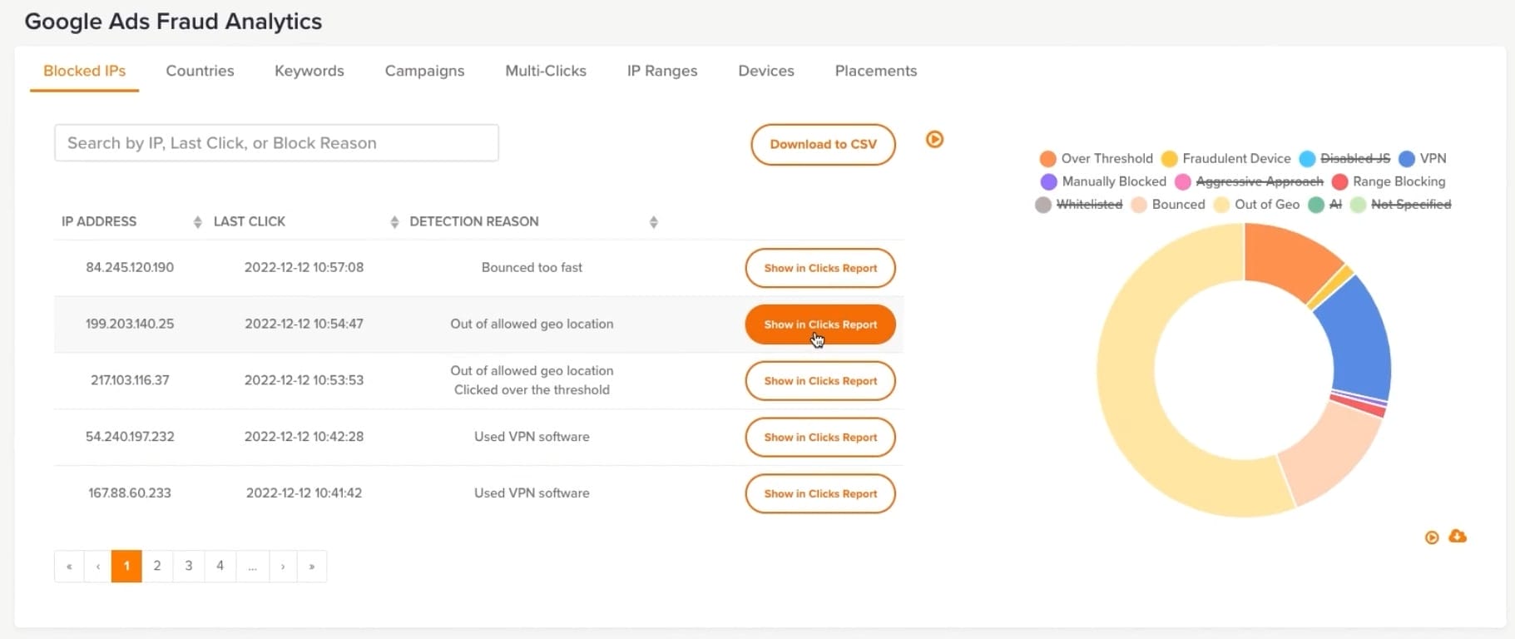The width and height of the screenshot is (1515, 639).
Task: Show 217.103.116.37 in Clicks Report
Action: (820, 381)
